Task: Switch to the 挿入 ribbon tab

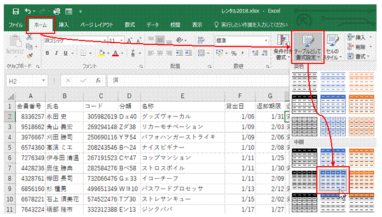Action: (63, 25)
